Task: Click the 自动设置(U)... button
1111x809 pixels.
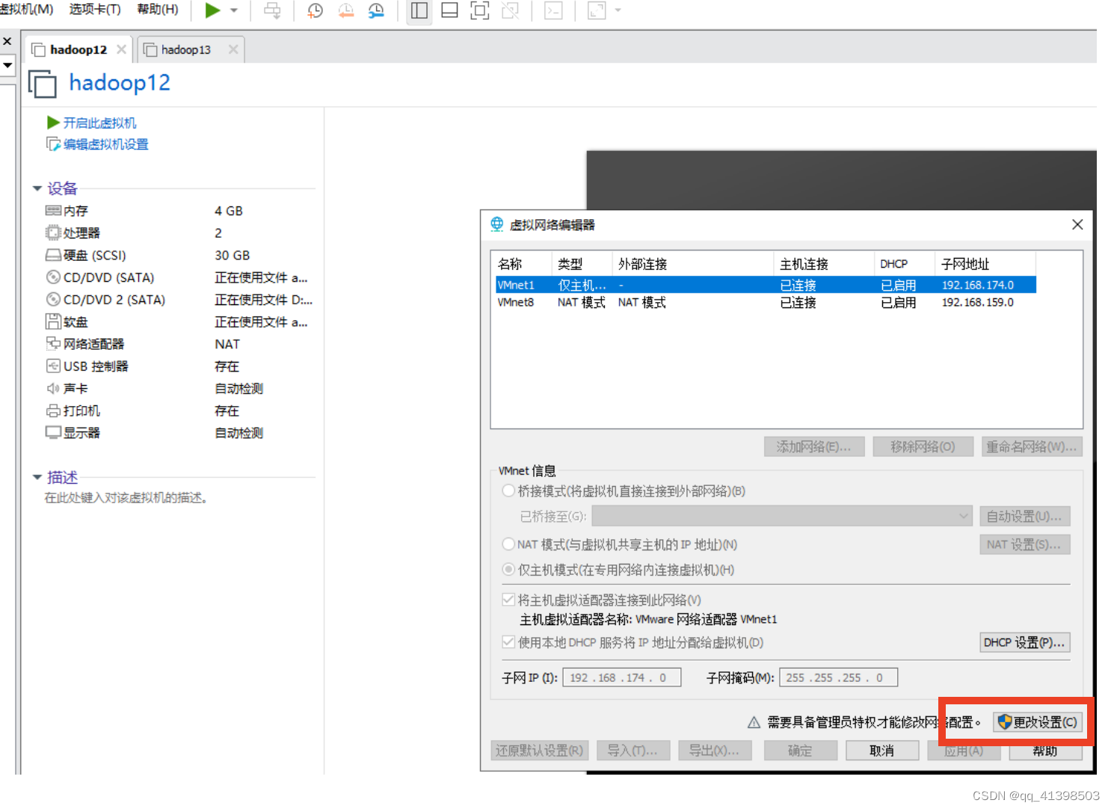Action: pyautogui.click(x=1024, y=516)
